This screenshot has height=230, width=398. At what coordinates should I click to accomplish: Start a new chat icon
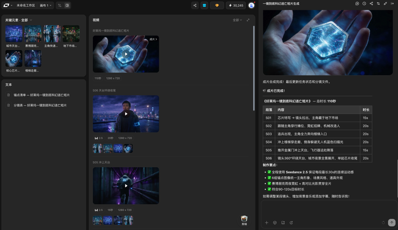click(357, 4)
